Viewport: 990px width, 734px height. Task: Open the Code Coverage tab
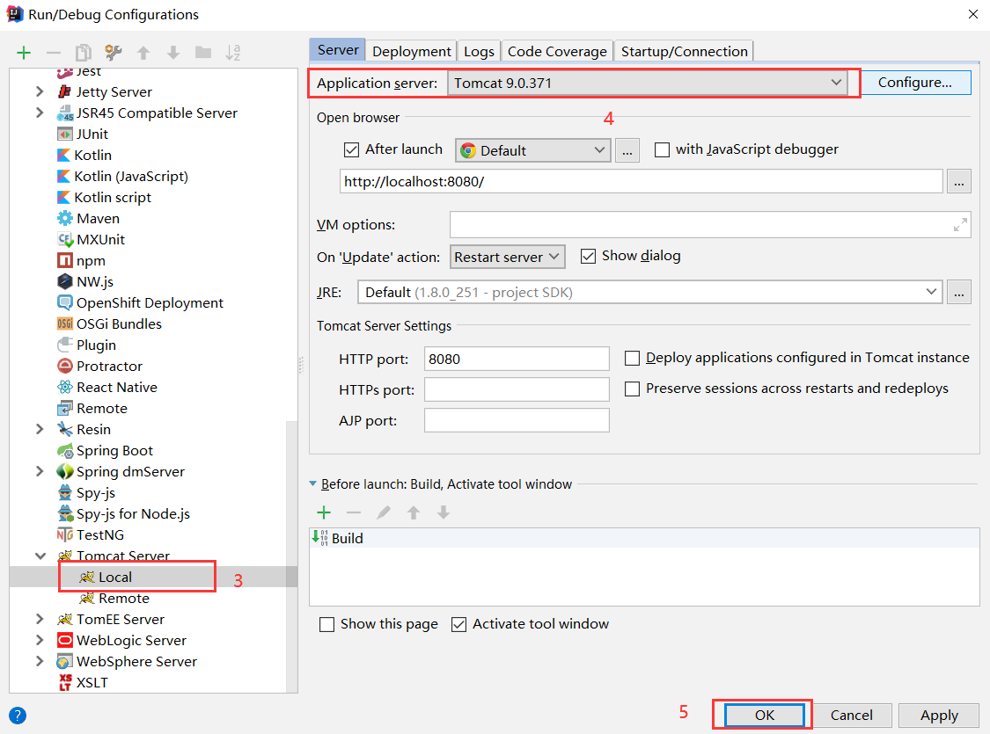click(557, 51)
